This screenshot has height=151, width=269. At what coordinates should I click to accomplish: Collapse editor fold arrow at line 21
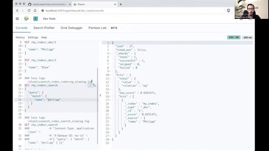coord(22,89)
